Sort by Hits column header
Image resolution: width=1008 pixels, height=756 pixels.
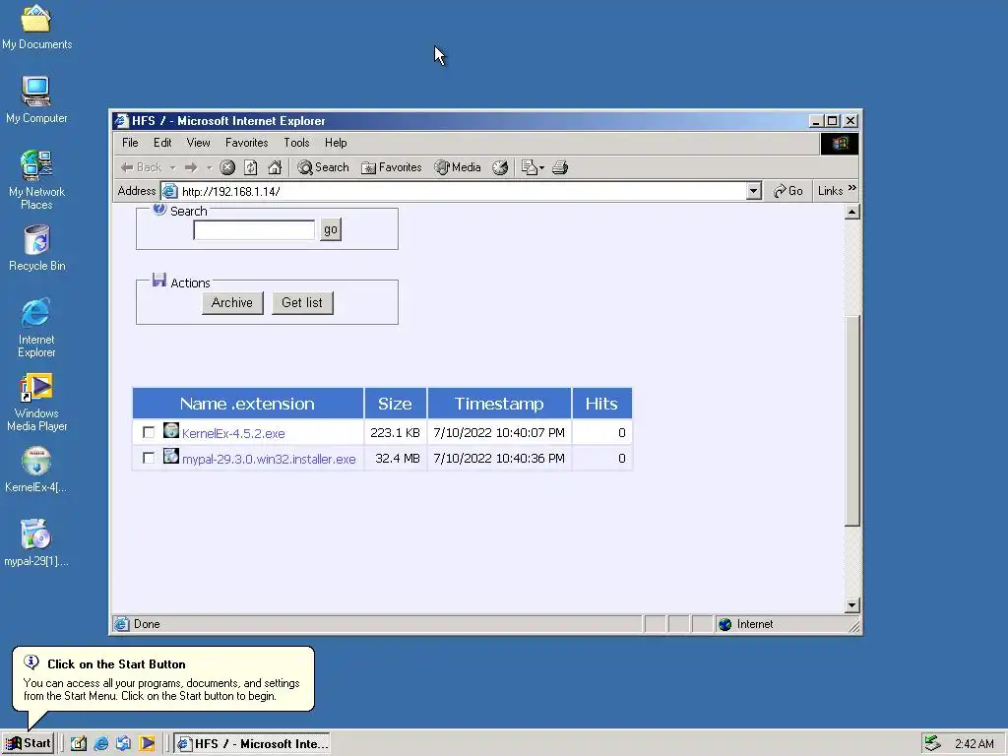[601, 404]
